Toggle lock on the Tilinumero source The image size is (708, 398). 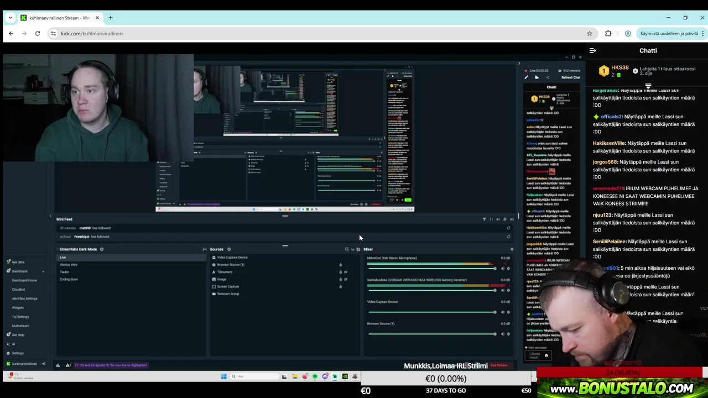coord(341,272)
